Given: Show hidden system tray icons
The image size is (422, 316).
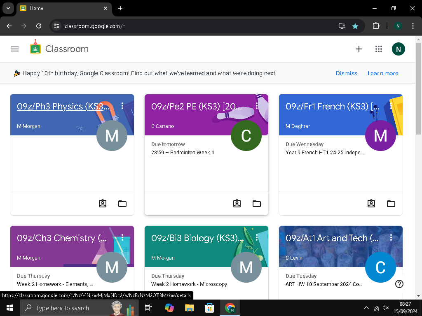Looking at the screenshot, I should coord(366,308).
